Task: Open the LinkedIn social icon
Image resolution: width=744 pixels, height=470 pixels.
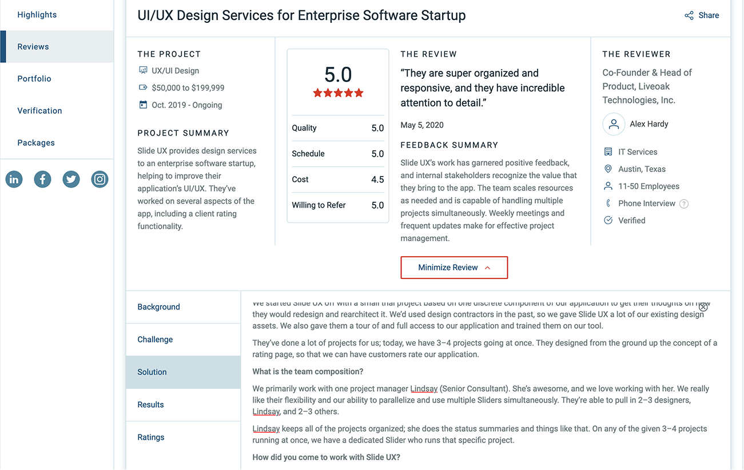Action: coord(14,180)
